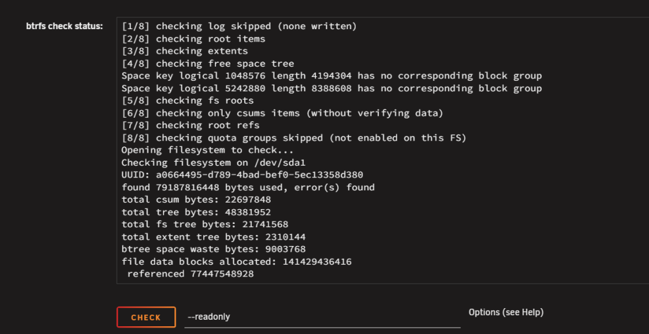Click the [8/8] checking quota groups line
Screen dimensions: 649x334
[x=294, y=138]
